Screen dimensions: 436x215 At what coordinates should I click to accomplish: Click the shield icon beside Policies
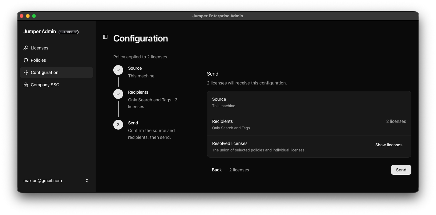point(26,60)
